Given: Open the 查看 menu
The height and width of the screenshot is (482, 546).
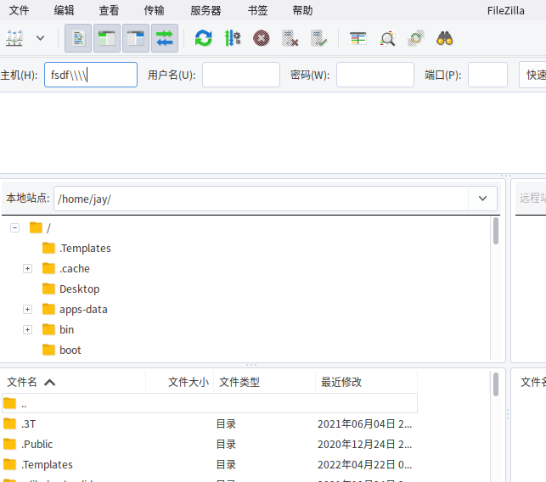Looking at the screenshot, I should [109, 10].
